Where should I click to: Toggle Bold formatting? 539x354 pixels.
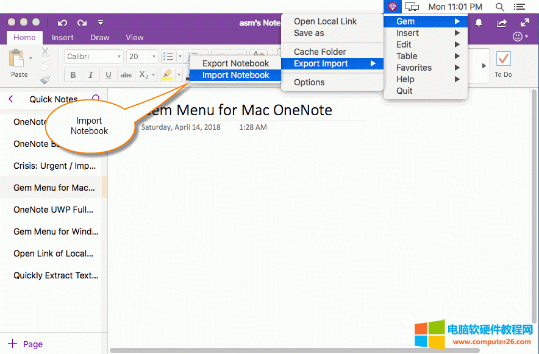pyautogui.click(x=73, y=75)
